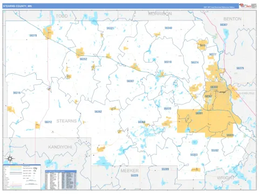Click ZIP code label 55382
Image resolution: width=259 pixels, height=194 pixels.
click(215, 150)
